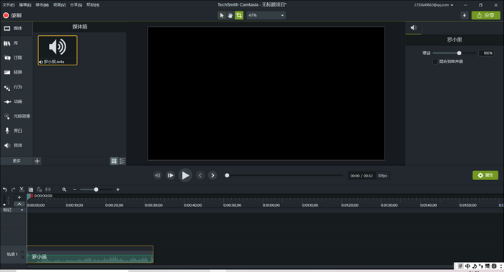Select the crop tool in top toolbar
The height and width of the screenshot is (272, 504).
(x=239, y=15)
